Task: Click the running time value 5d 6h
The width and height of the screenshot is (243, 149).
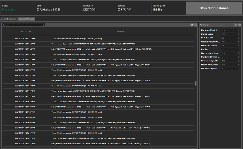Action: (158, 10)
